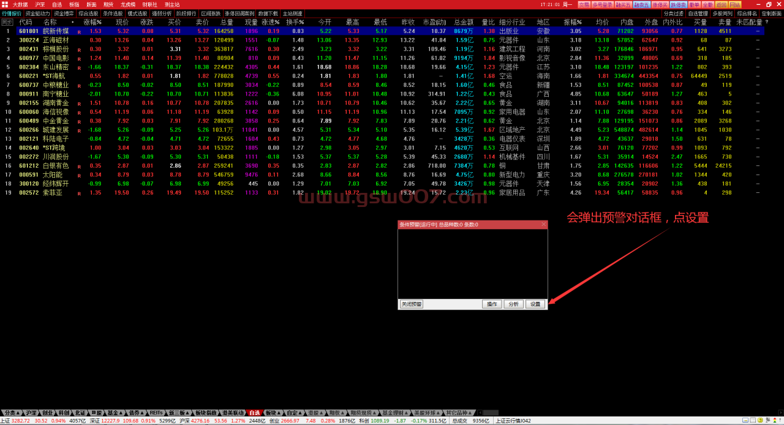
Task: Open the 大数据 menu
Action: (20, 4)
